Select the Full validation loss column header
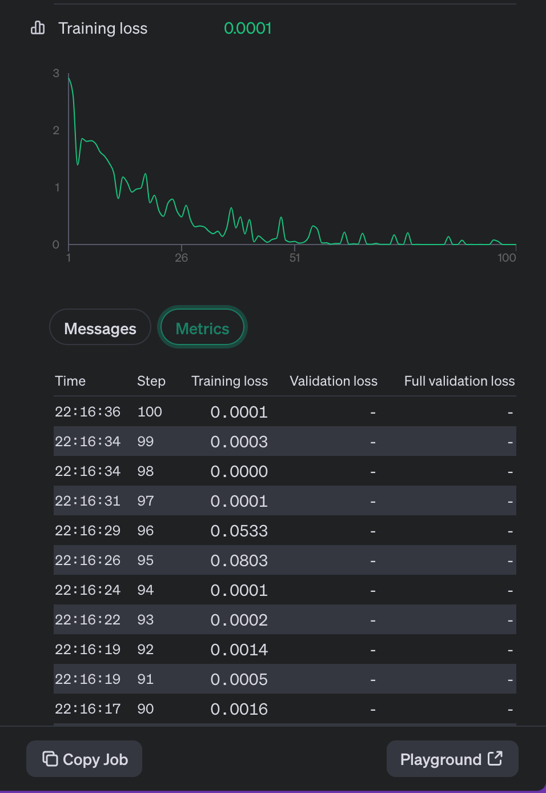 point(459,381)
